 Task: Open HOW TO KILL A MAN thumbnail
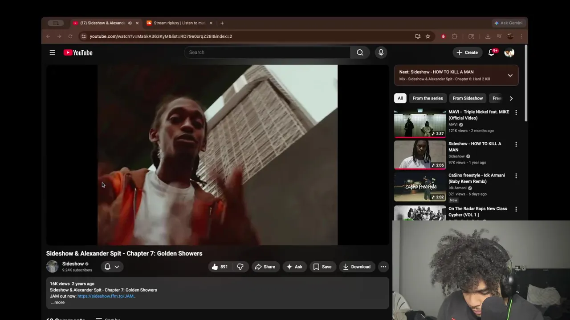[x=420, y=155]
